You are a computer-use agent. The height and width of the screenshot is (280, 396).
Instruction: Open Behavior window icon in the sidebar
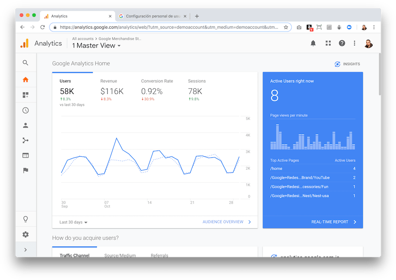[26, 155]
